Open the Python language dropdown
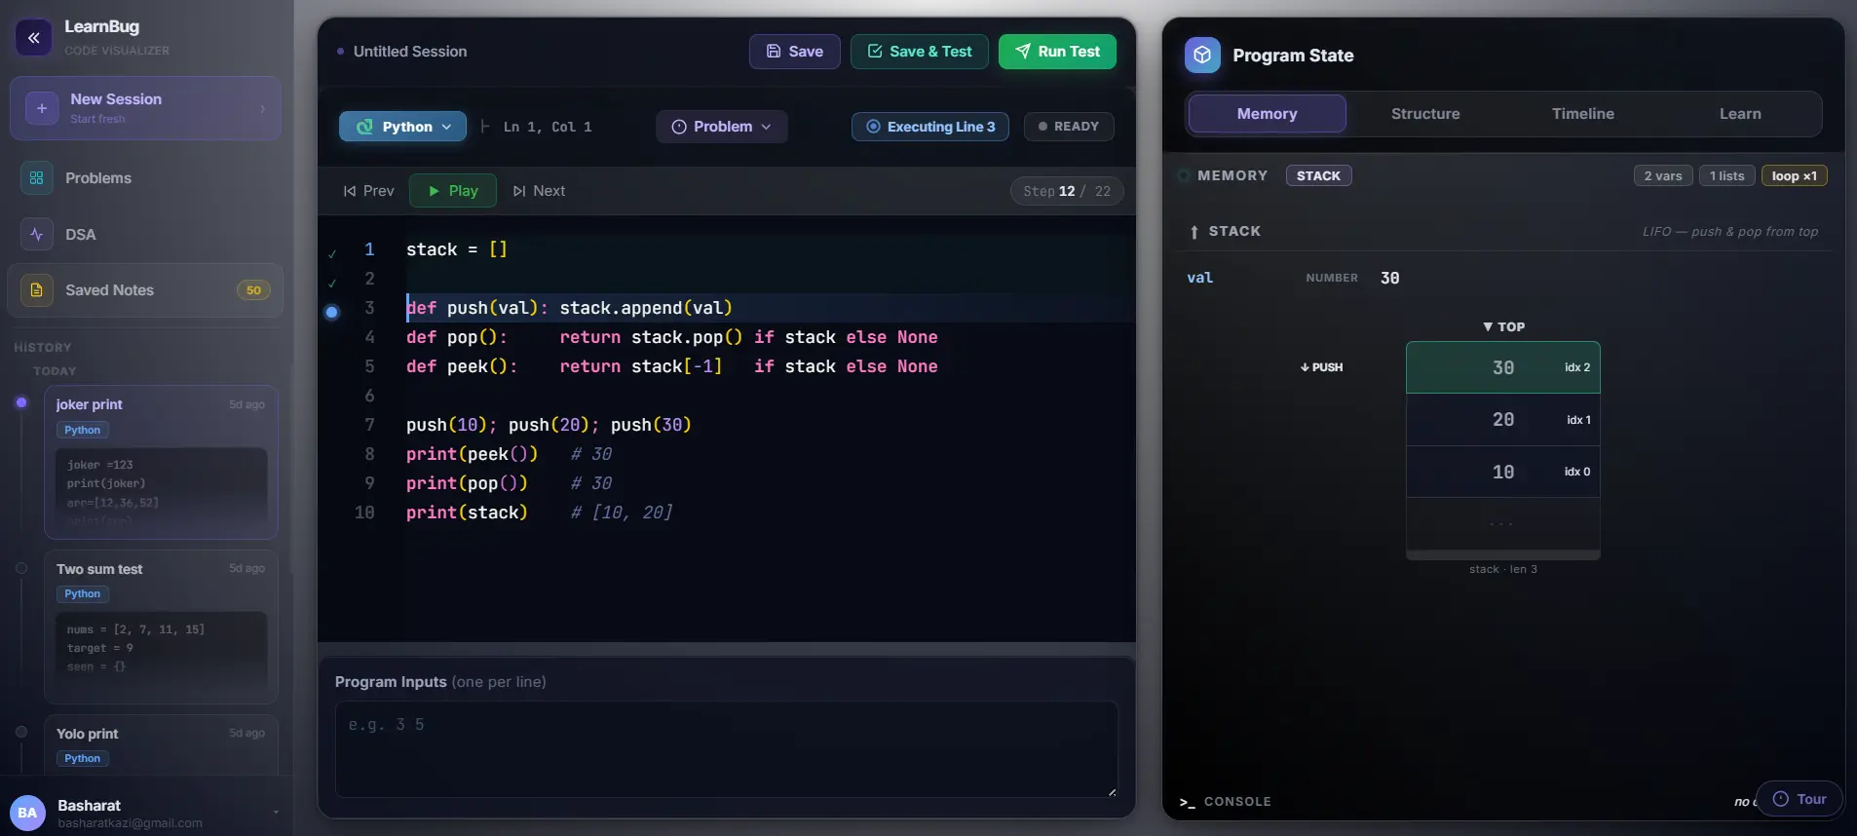1857x836 pixels. pyautogui.click(x=402, y=127)
